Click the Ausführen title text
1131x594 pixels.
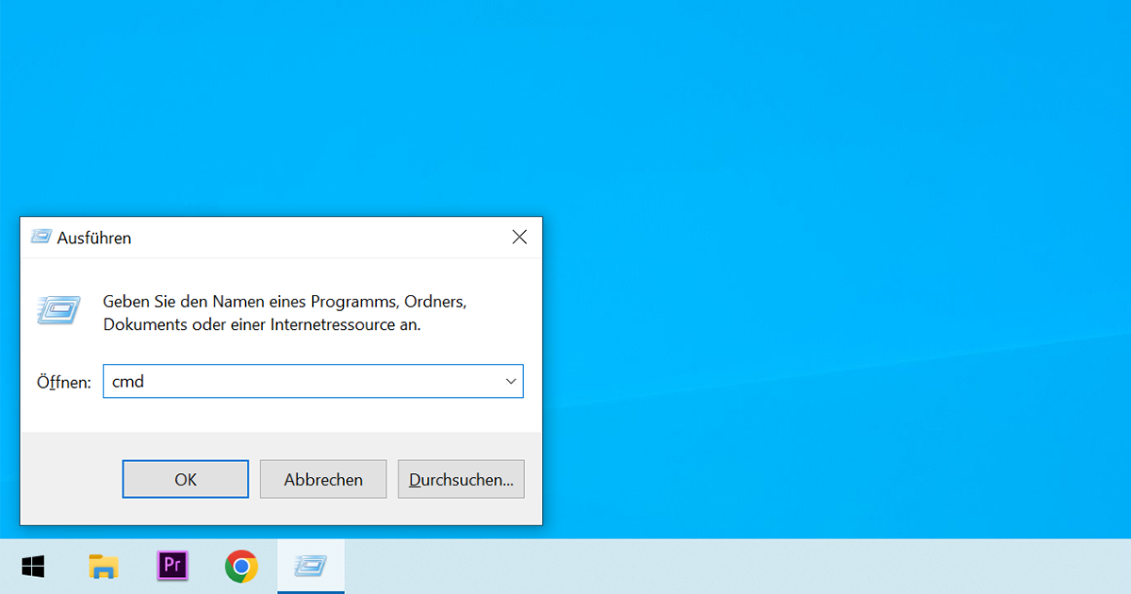click(x=94, y=238)
